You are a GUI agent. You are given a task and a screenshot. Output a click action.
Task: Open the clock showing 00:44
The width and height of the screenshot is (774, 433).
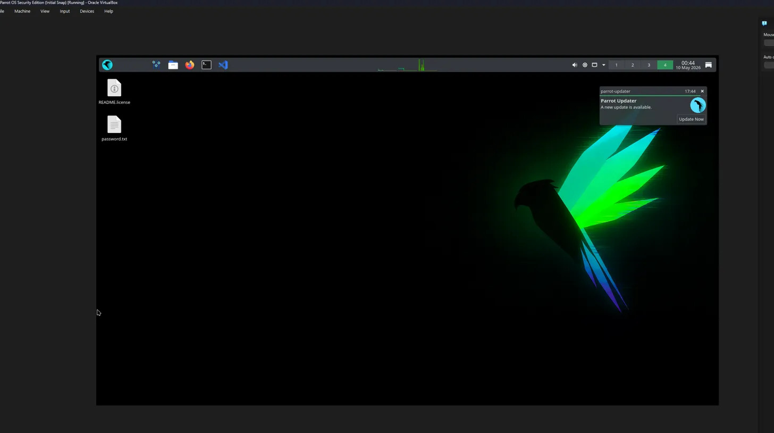(688, 65)
